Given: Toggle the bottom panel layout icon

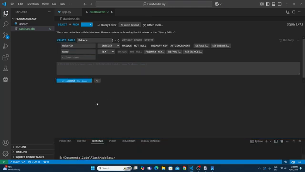Looking at the screenshot, I should (x=274, y=4).
